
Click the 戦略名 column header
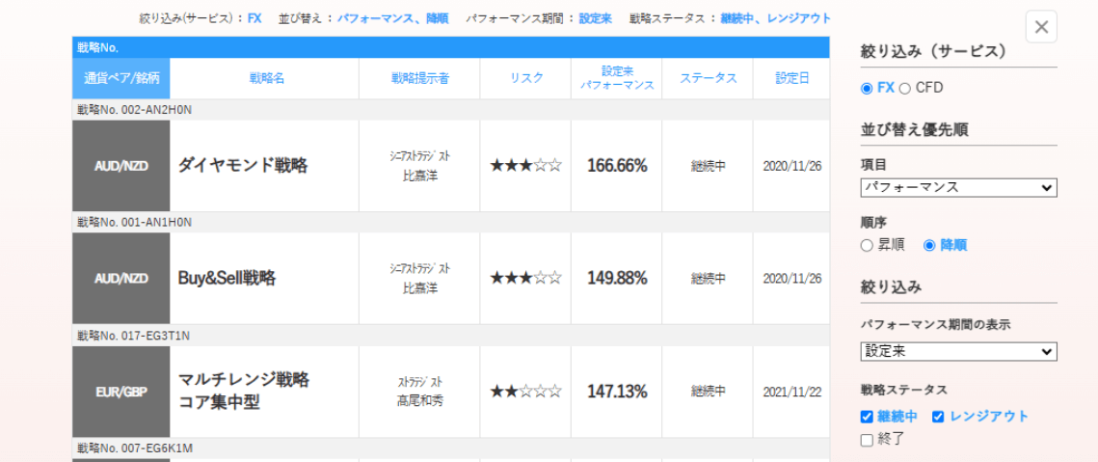pyautogui.click(x=266, y=79)
